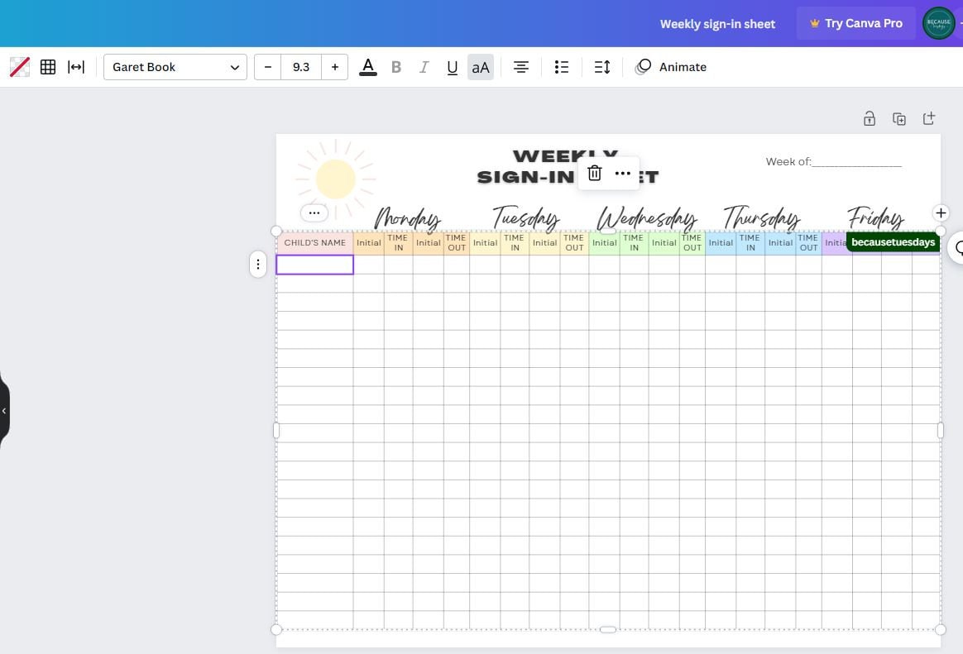963x654 pixels.
Task: Delete the selected element with trash icon
Action: [594, 173]
